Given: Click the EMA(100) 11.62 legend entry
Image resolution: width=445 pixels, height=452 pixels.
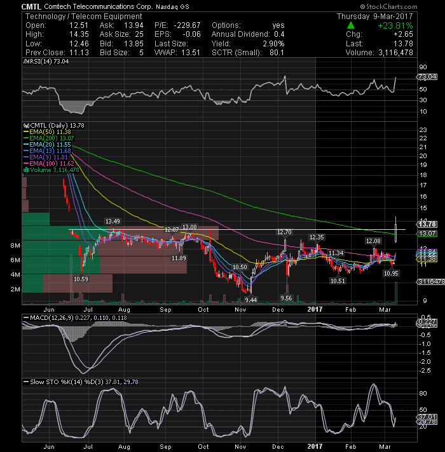Looking at the screenshot, I should (49, 164).
